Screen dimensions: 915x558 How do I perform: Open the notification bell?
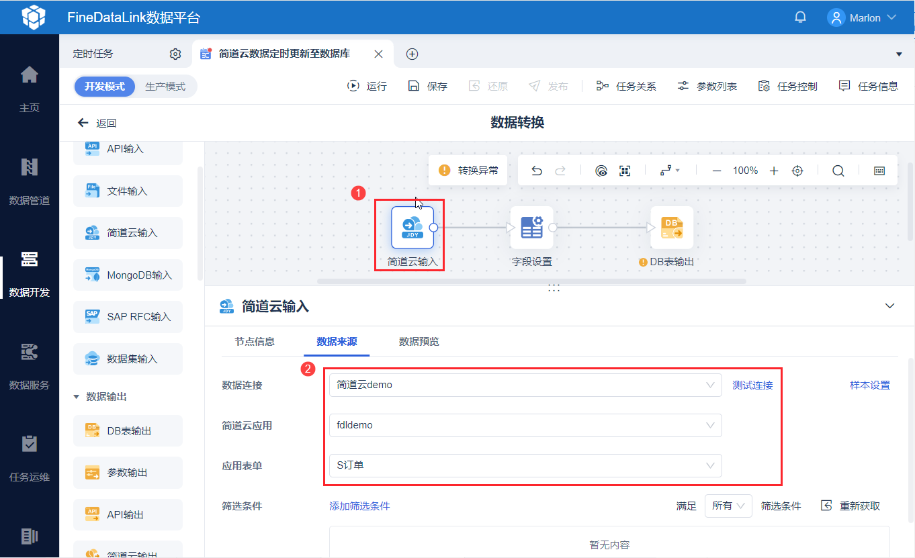click(x=800, y=17)
